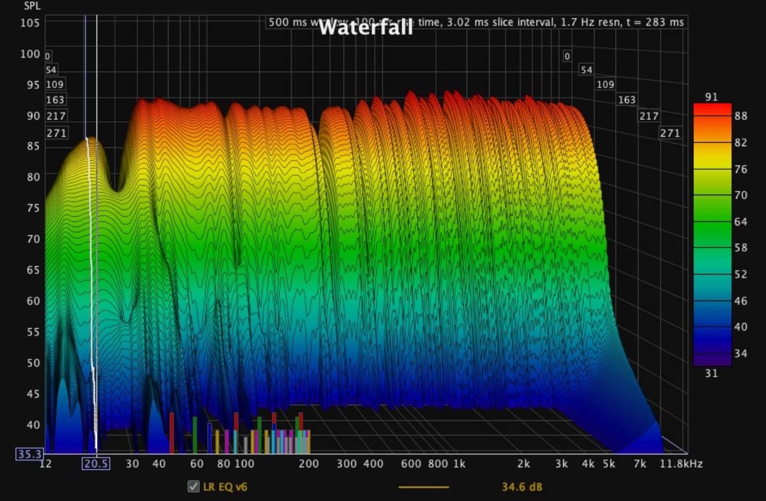Click the 20.5 Hz cursor frequency box

click(x=96, y=464)
